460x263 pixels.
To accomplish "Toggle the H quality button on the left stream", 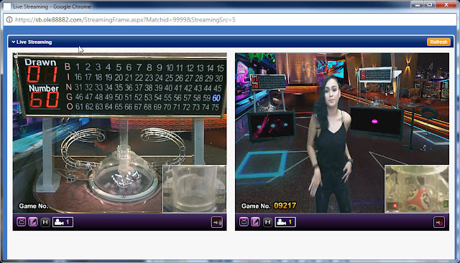I will 45,222.
